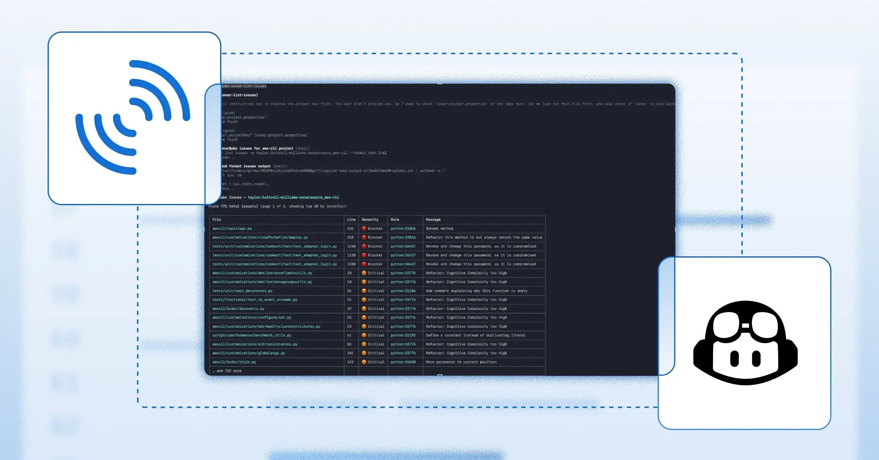
Task: Click orange Critical dot in modifyclusterattributes.py row
Action: point(364,326)
